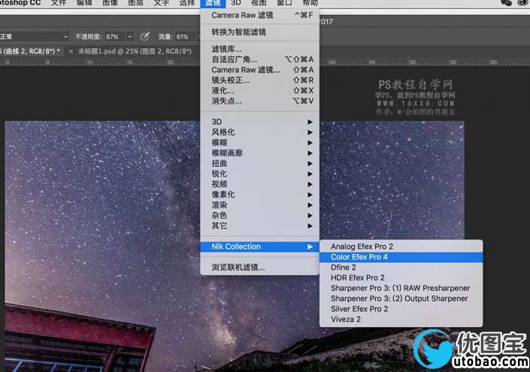
Task: Open Sharpener Pro 3 RAW Presharpener
Action: coord(401,289)
